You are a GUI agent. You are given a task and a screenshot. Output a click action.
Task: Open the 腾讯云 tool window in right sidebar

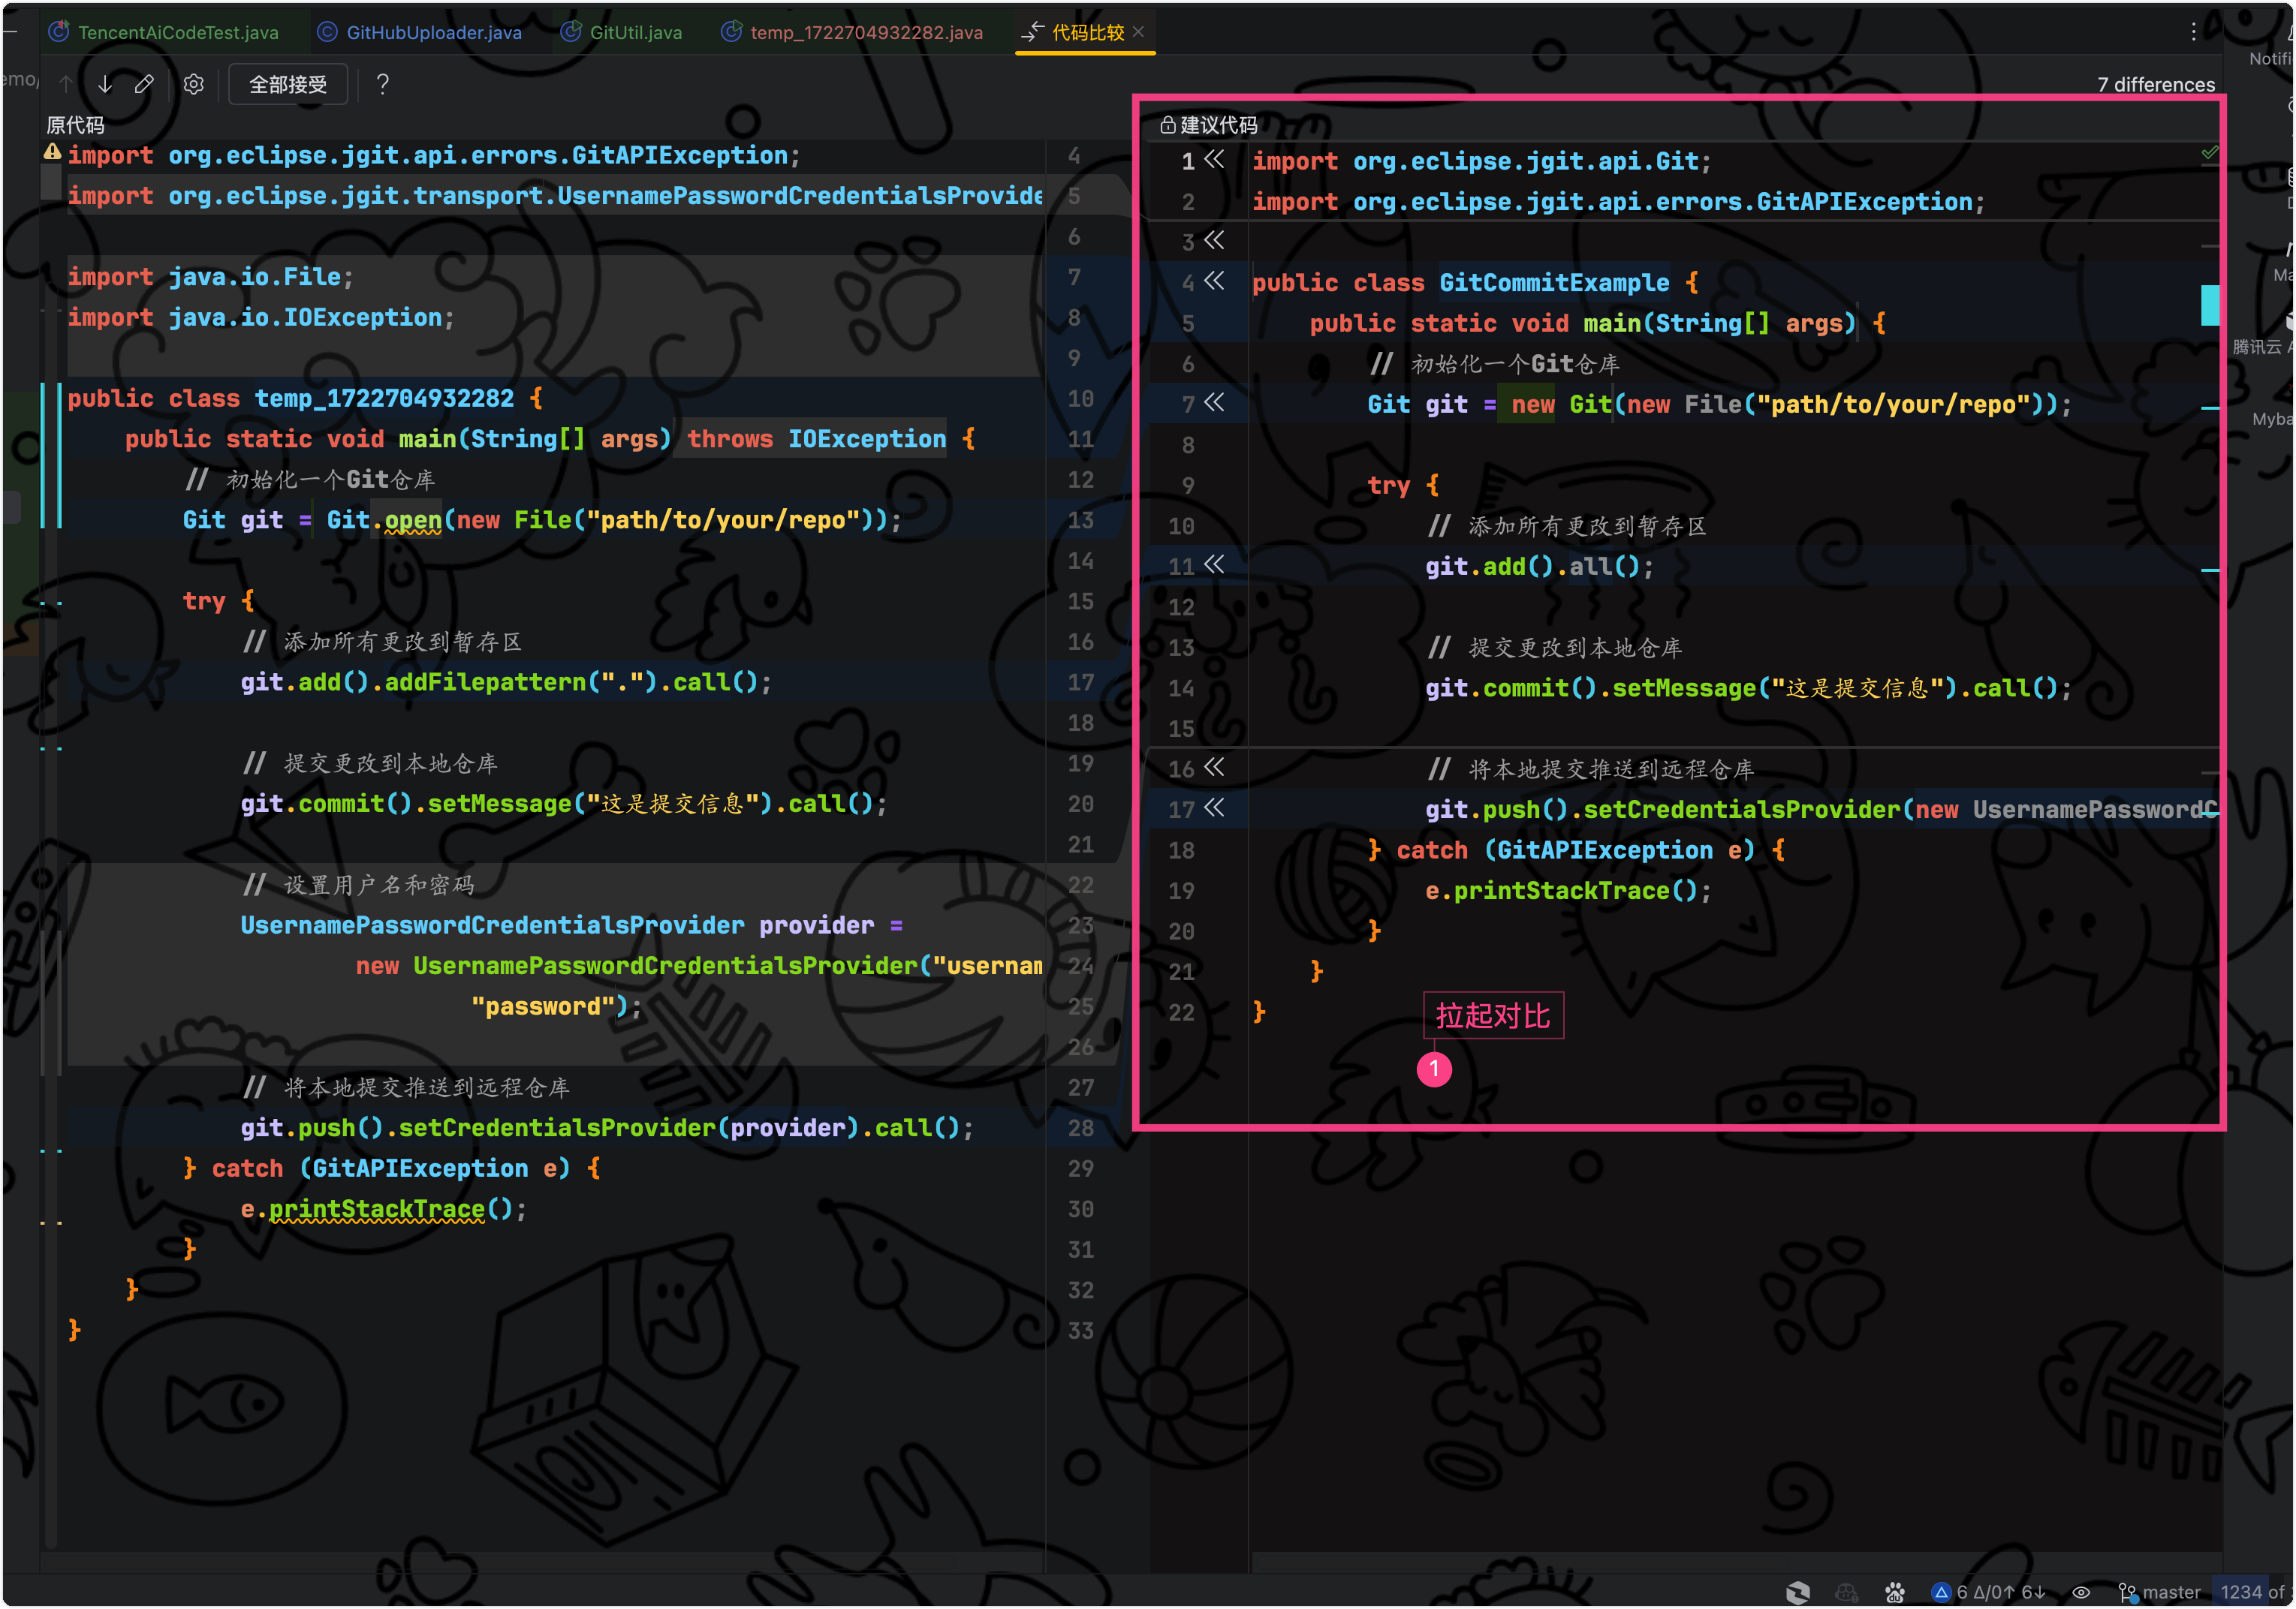(x=2262, y=335)
